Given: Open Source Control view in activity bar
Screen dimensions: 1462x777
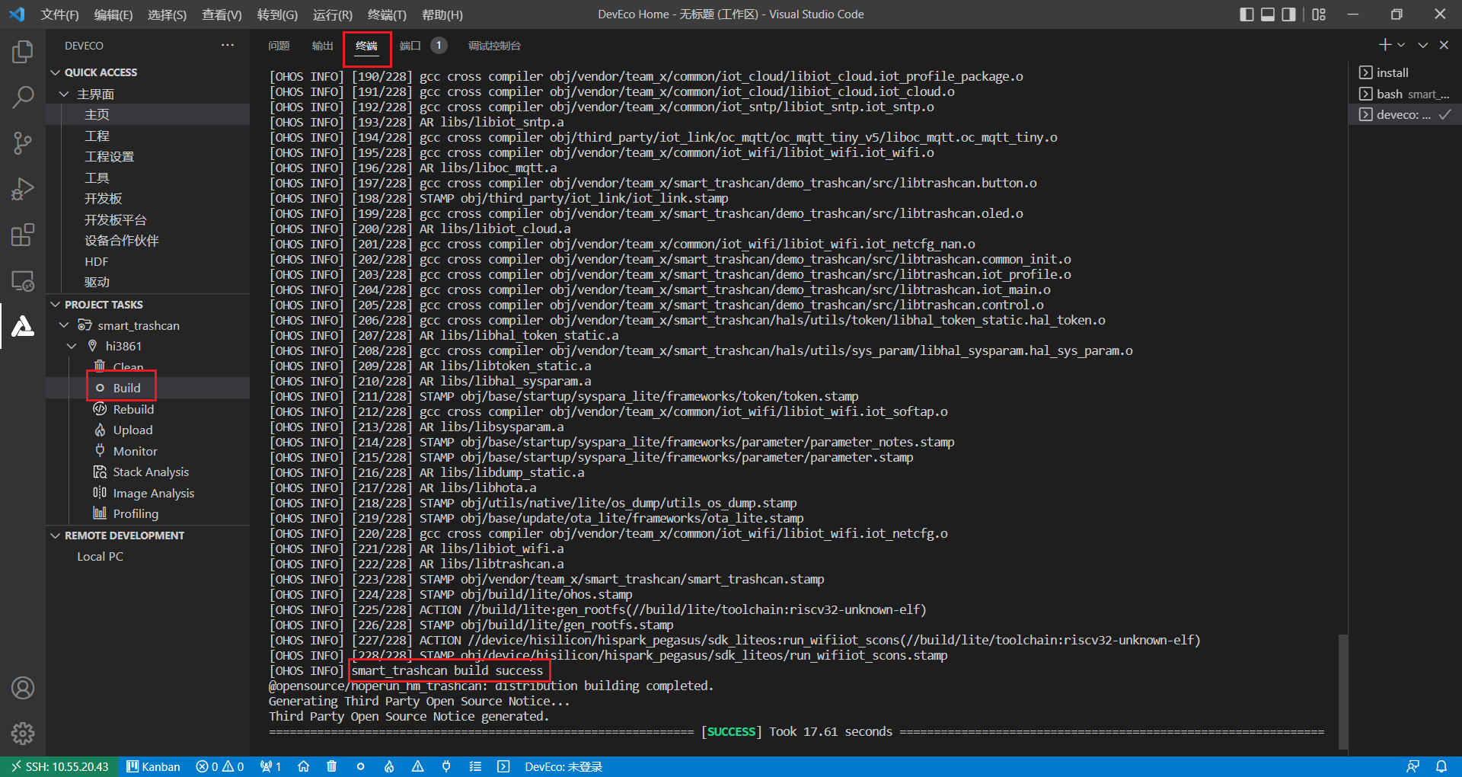Looking at the screenshot, I should [x=23, y=142].
